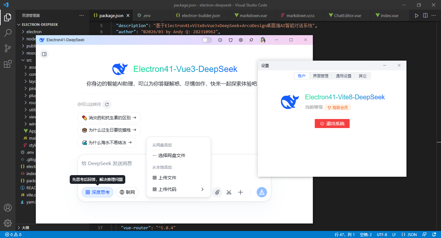Toggle the 深度思考 deep thinking mode
Image resolution: width=441 pixels, height=238 pixels.
[97, 192]
